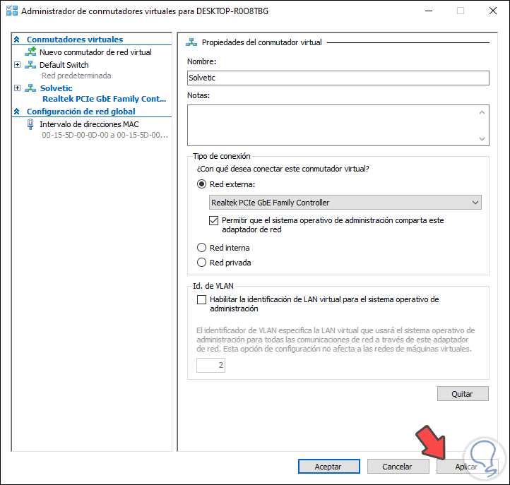The width and height of the screenshot is (510, 485).
Task: Click the Aplicar button
Action: (x=467, y=467)
